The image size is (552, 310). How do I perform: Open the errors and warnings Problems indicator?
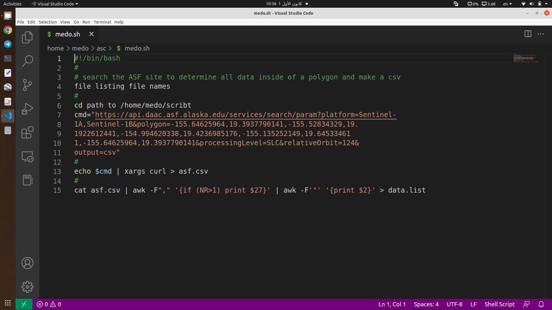48,304
